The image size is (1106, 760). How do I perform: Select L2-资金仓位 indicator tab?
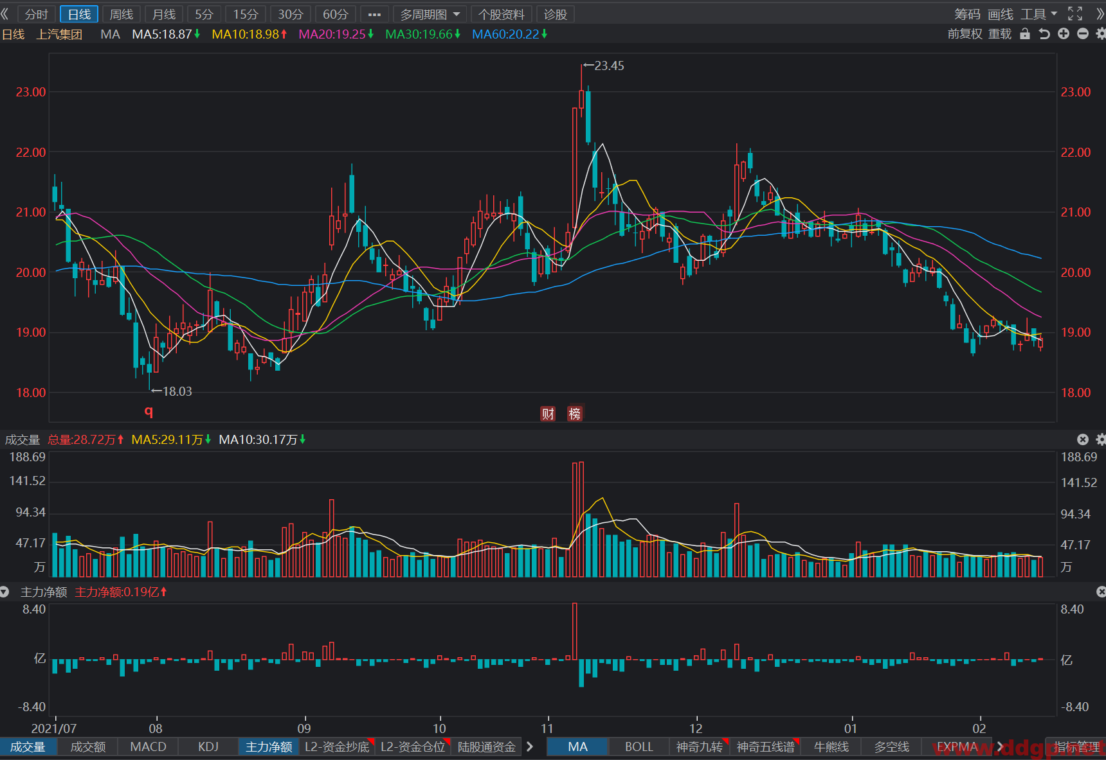[413, 747]
